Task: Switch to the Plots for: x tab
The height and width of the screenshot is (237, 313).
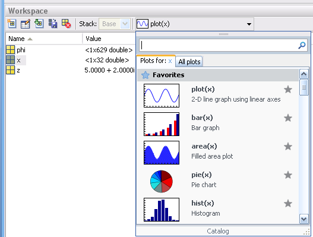Action: (x=156, y=61)
